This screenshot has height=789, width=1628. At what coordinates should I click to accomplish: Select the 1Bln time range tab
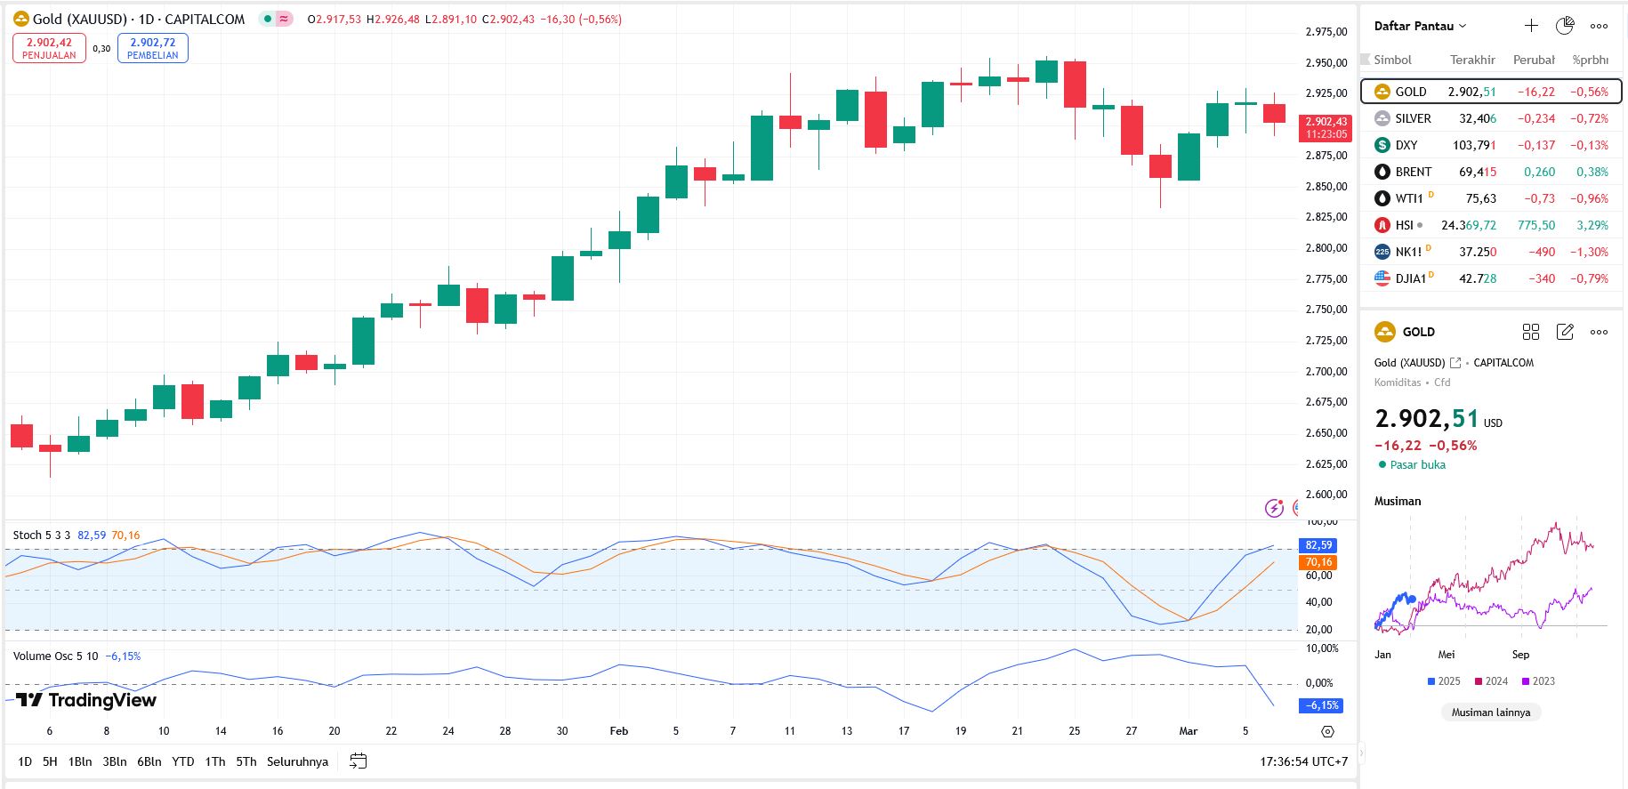80,761
